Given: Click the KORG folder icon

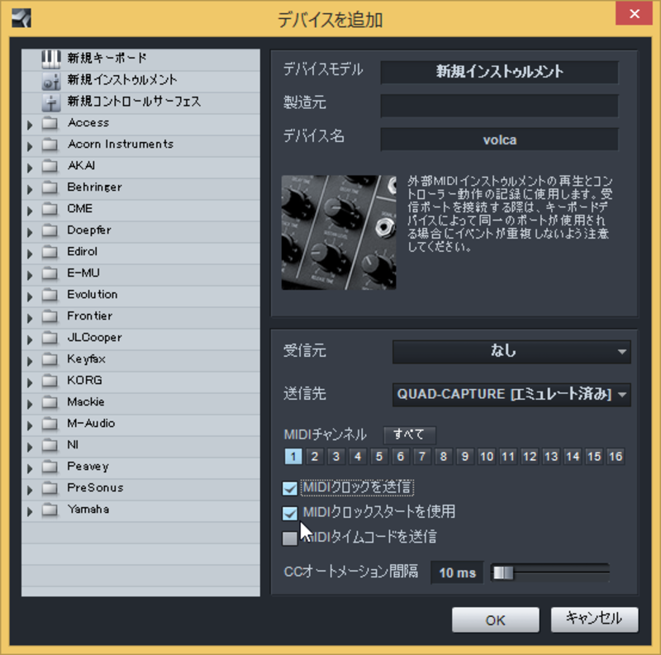Looking at the screenshot, I should click(50, 382).
